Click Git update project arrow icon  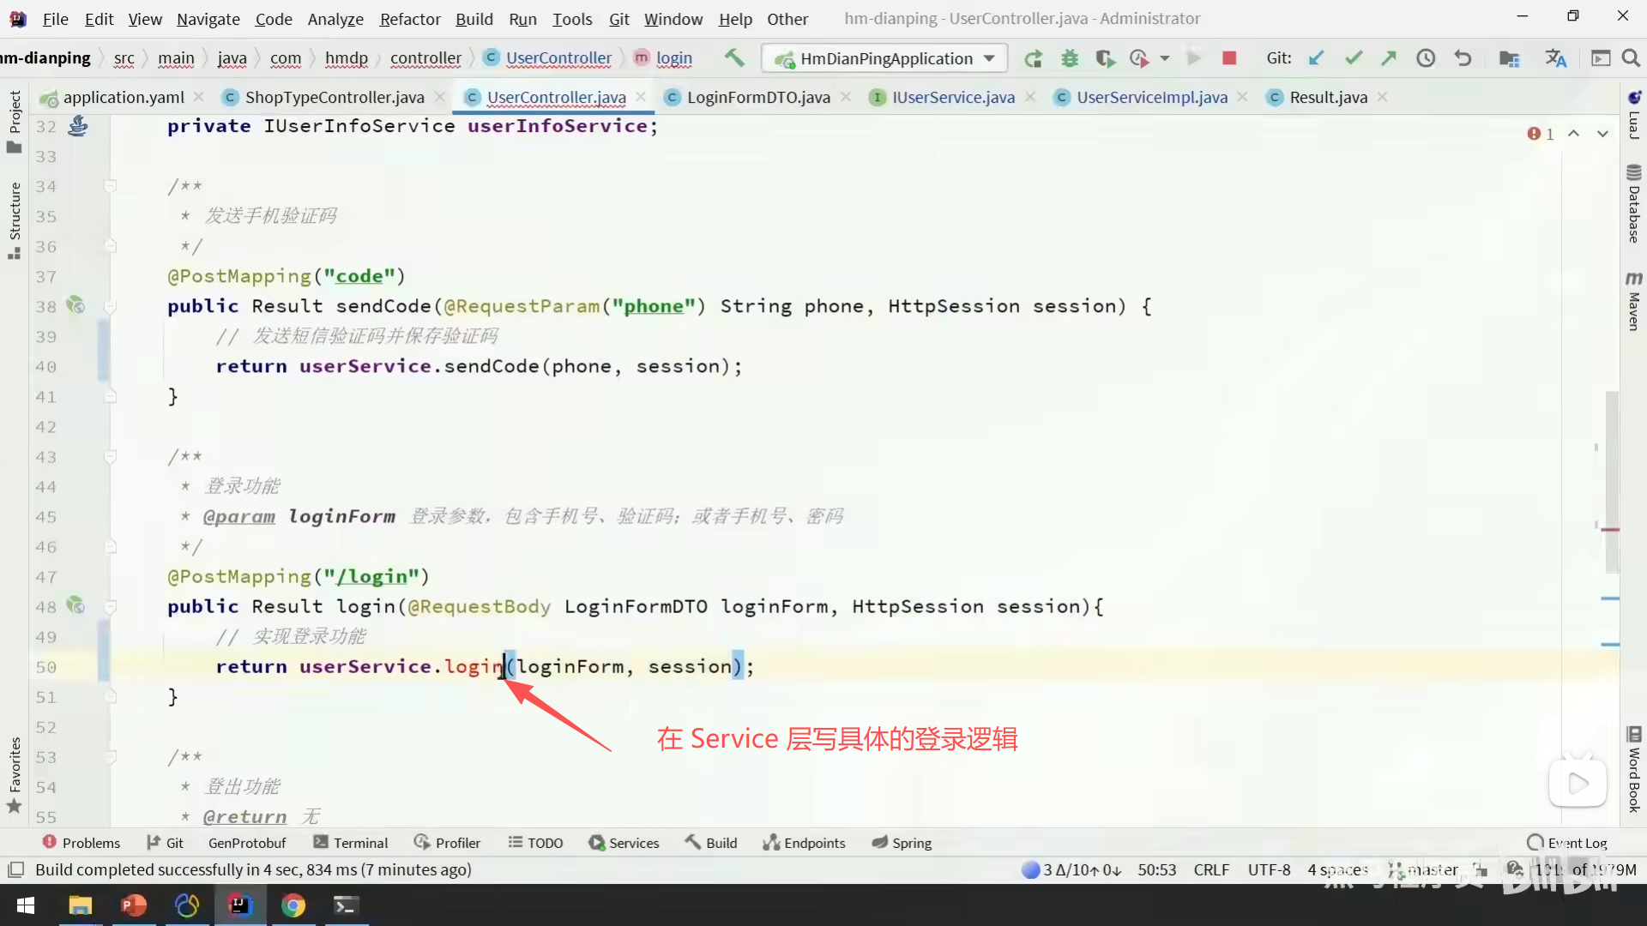click(1316, 58)
